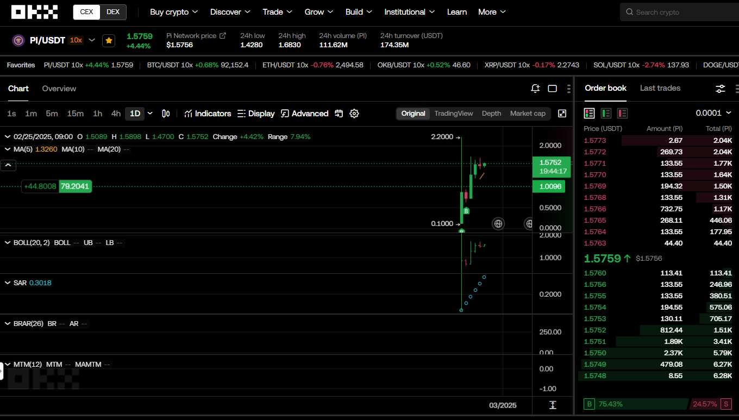Open Trade dropdown menu
This screenshot has height=420, width=739.
(278, 12)
